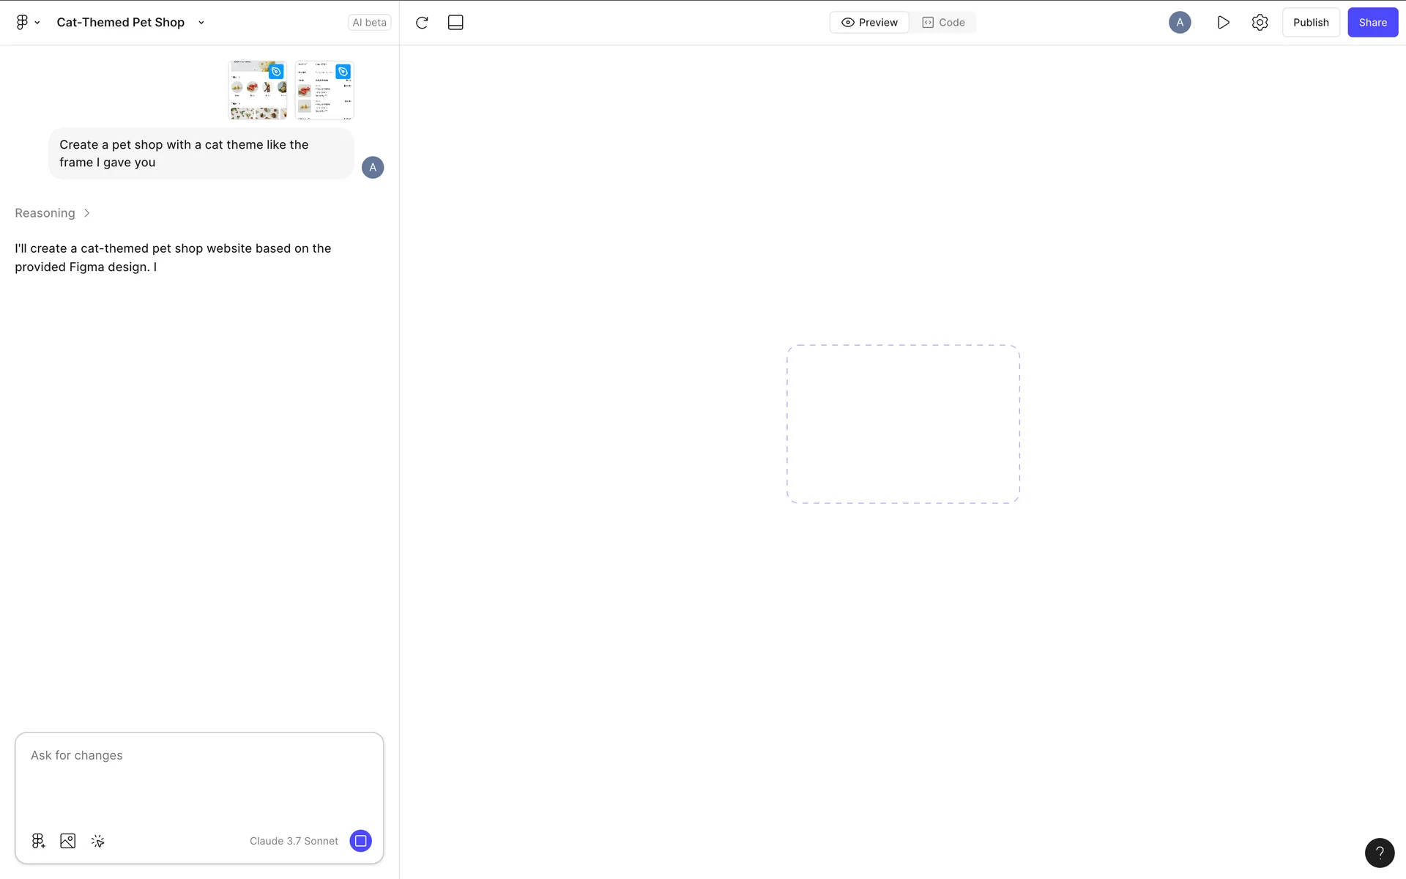1406x879 pixels.
Task: Open the Cat-Themed Pet Shop file dropdown
Action: [201, 23]
